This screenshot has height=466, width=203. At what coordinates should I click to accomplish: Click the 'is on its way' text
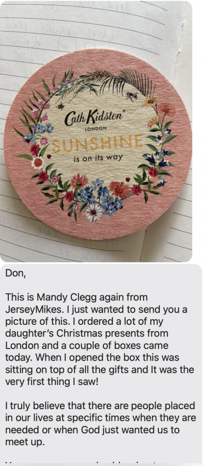[98, 157]
